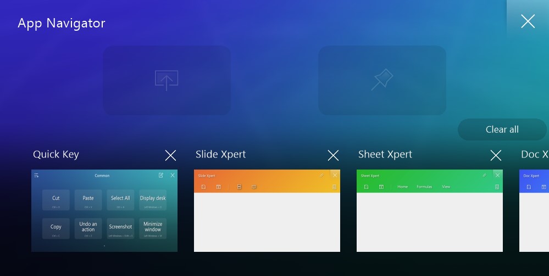Click the Display desk shortcut key
Image resolution: width=549 pixels, height=276 pixels.
(153, 200)
